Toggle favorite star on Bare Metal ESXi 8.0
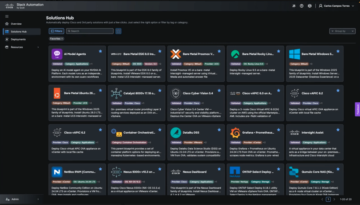 (160, 51)
